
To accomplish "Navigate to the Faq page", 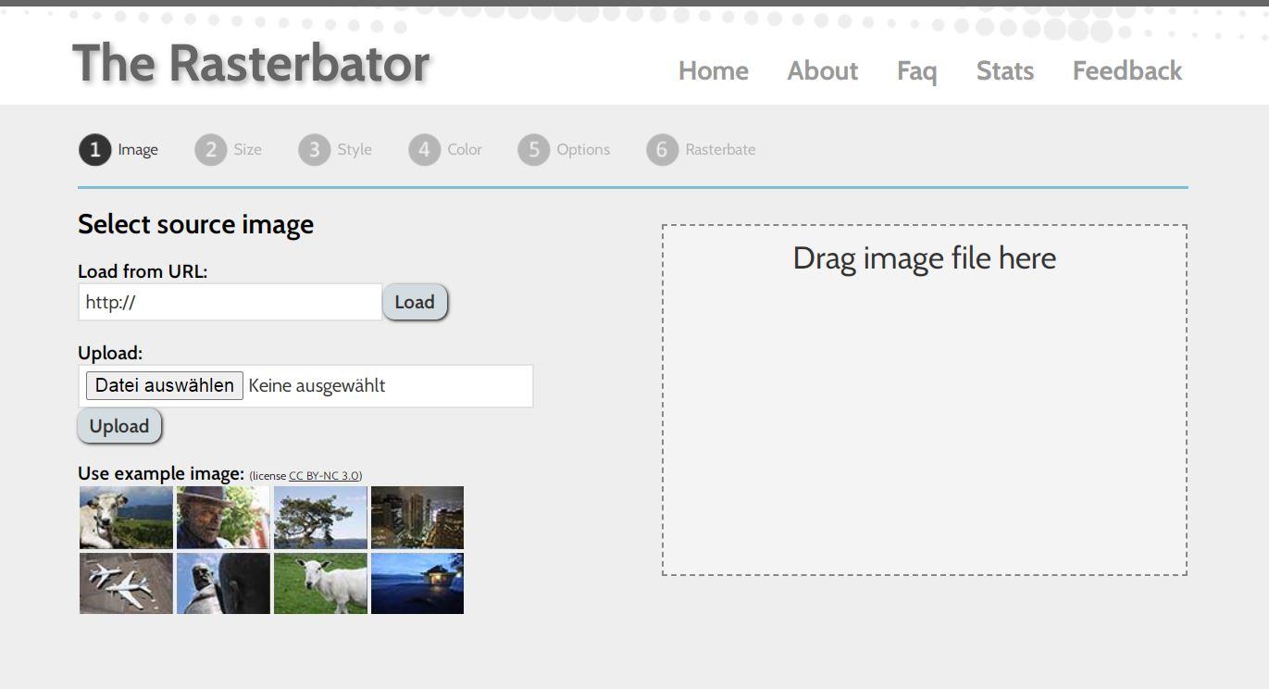I will pyautogui.click(x=915, y=70).
